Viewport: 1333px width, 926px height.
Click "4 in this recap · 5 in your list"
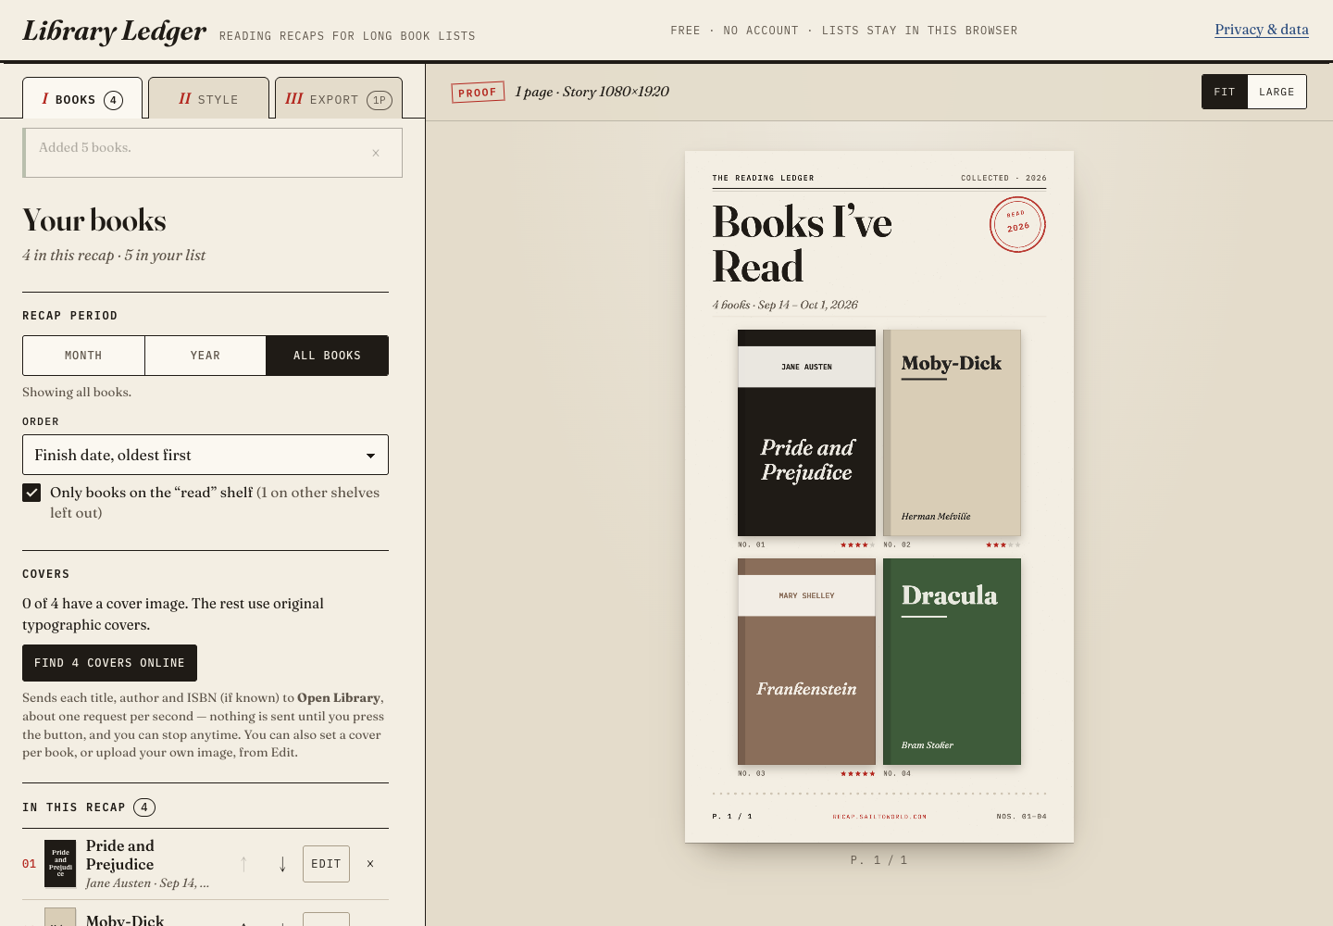114,256
